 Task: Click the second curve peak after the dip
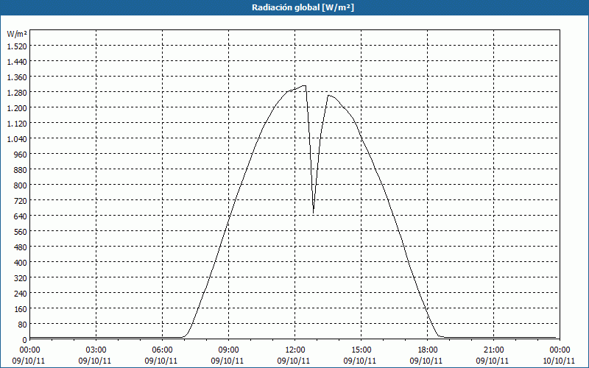point(328,96)
